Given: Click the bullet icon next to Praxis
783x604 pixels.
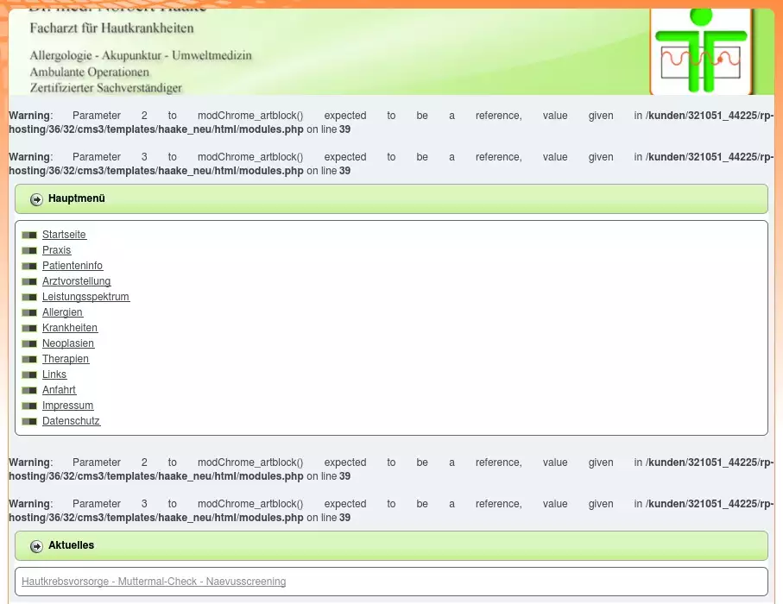Looking at the screenshot, I should click(29, 250).
